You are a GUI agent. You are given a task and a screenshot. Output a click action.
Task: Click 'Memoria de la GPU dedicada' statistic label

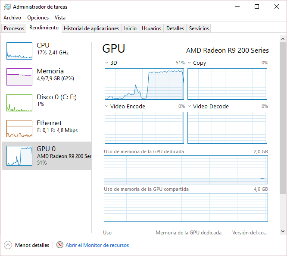pyautogui.click(x=188, y=233)
